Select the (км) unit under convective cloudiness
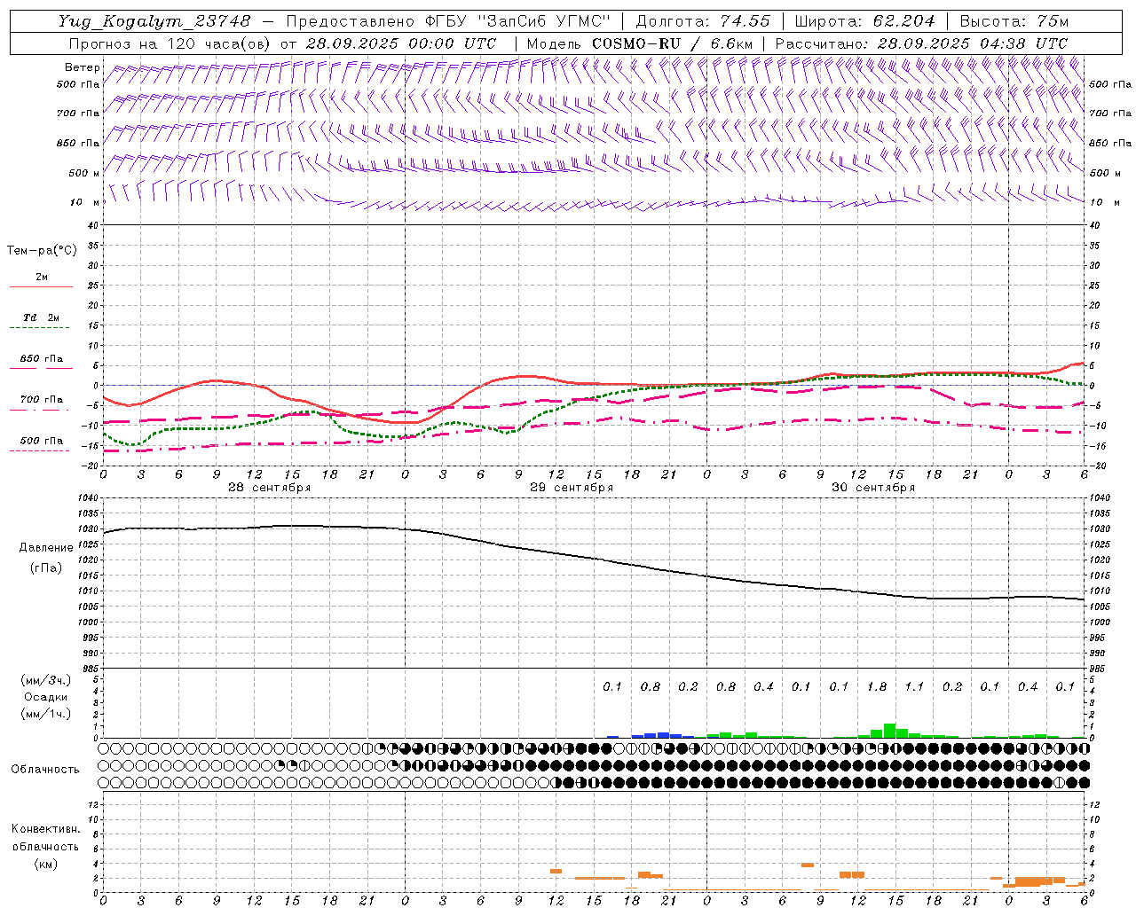Image resolution: width=1136 pixels, height=908 pixels. point(46,865)
